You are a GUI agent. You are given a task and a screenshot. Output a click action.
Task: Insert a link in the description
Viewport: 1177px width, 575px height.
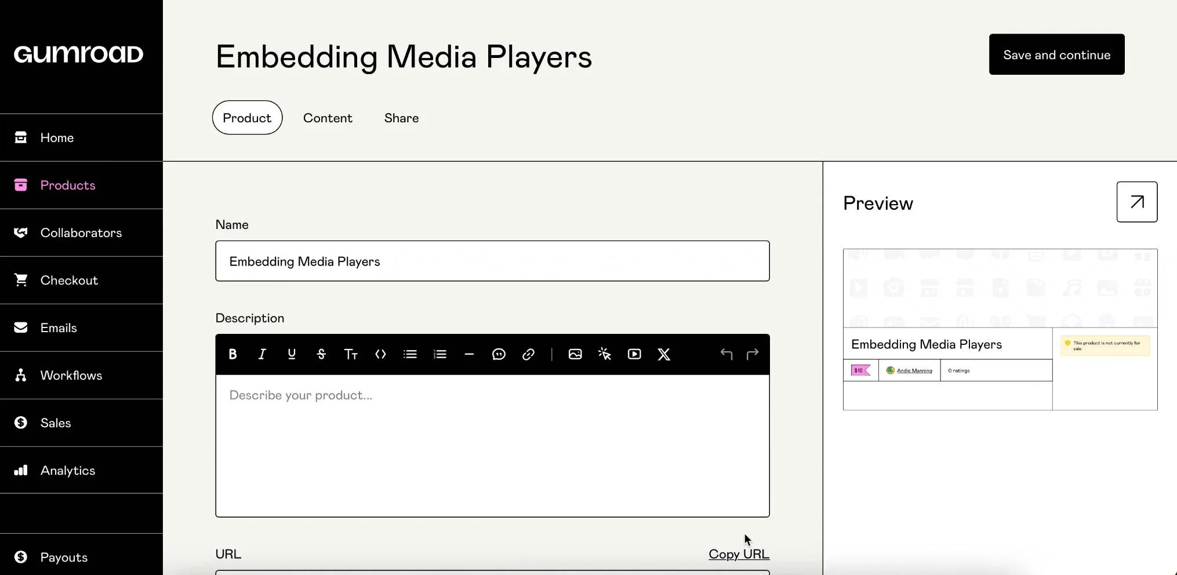[528, 354]
